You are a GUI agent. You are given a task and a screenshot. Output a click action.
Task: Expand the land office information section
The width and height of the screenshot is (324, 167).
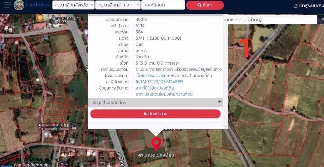click(x=220, y=102)
